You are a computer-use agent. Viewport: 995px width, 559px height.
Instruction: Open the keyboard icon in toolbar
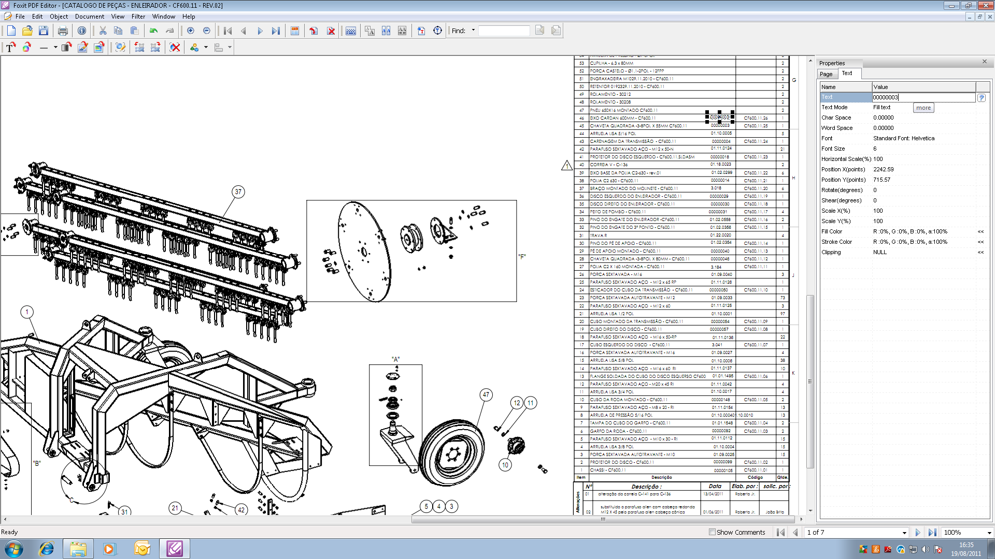pos(351,31)
